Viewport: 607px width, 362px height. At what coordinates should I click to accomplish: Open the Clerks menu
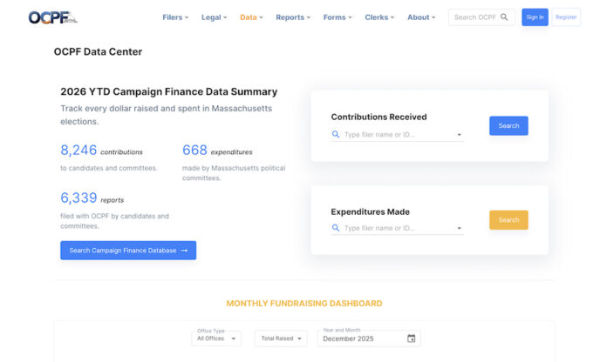pos(379,17)
